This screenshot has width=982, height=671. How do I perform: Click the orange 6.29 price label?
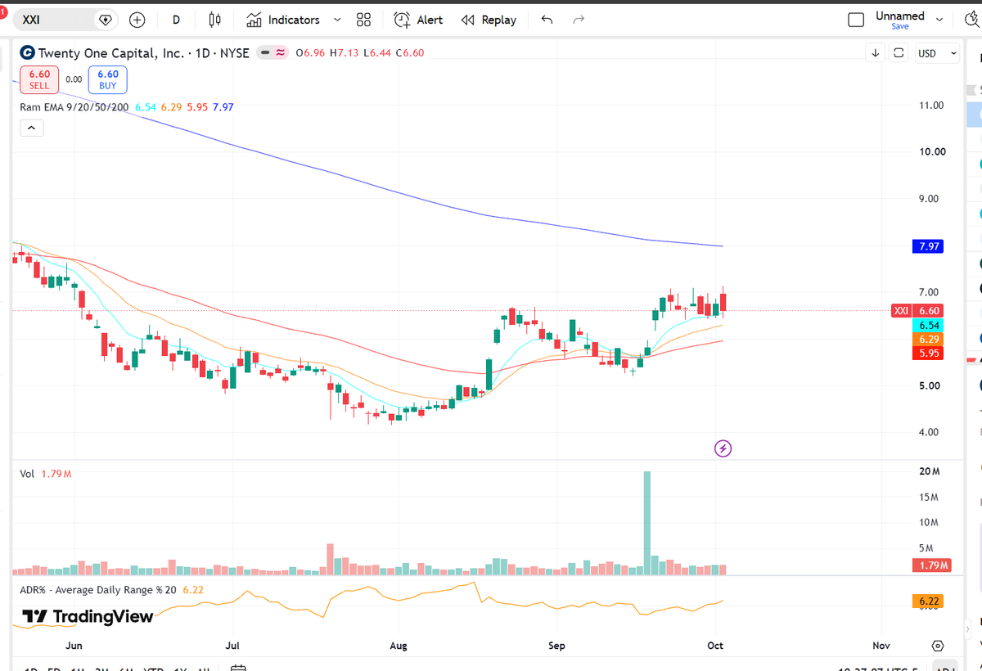point(927,339)
